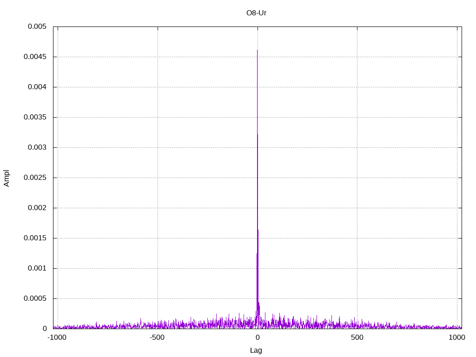The height and width of the screenshot is (357, 476).
Task: Click the 'Ampl' y-axis label
Action: click(7, 178)
